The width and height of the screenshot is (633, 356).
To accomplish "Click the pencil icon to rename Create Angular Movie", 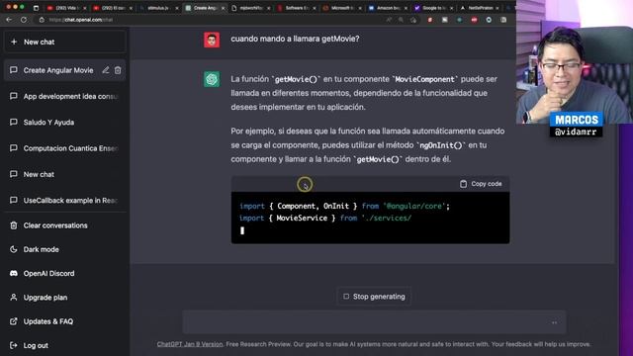I will (106, 70).
